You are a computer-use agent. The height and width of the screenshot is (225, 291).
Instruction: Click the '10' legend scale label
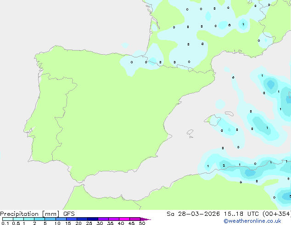57,223
